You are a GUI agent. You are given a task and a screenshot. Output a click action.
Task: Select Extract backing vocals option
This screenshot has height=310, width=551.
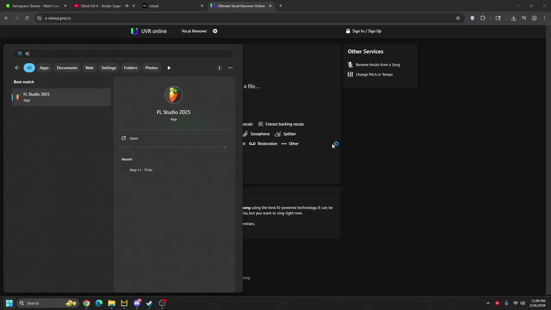[x=281, y=124]
